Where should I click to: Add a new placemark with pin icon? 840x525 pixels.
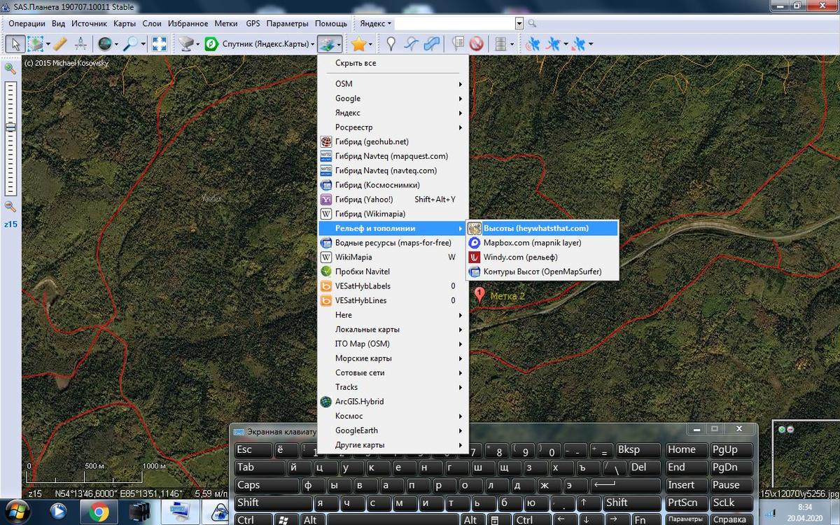[x=391, y=44]
